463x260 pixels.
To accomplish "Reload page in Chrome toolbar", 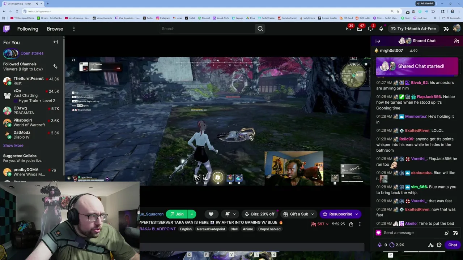I will click(17, 11).
